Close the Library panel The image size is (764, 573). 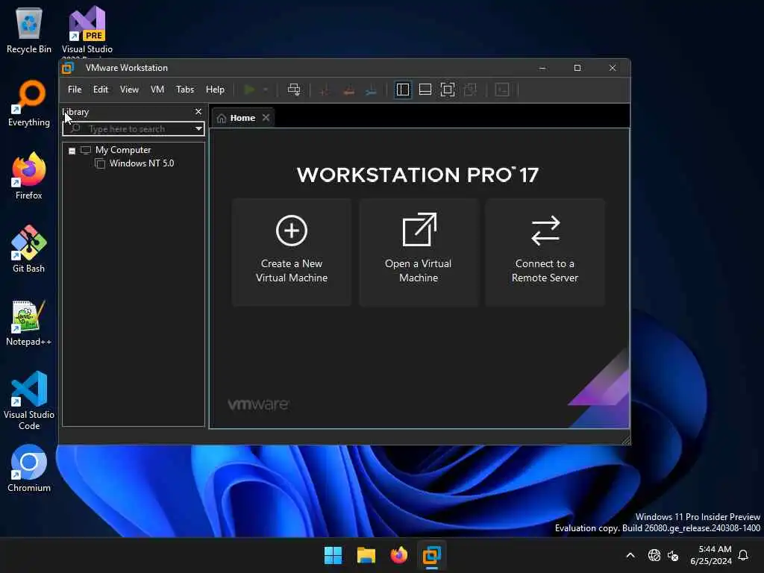tap(198, 112)
